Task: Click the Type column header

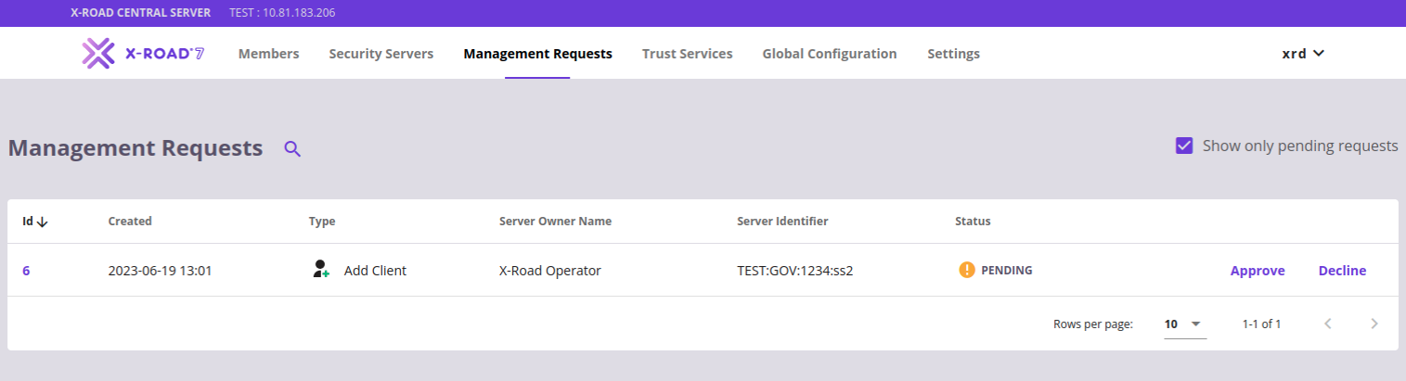Action: pyautogui.click(x=322, y=222)
